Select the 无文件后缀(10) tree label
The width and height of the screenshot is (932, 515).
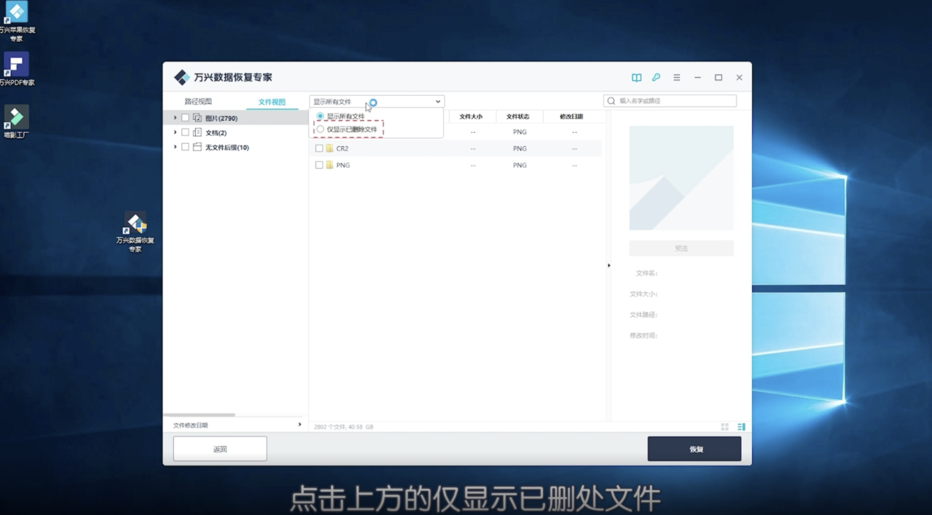(227, 147)
